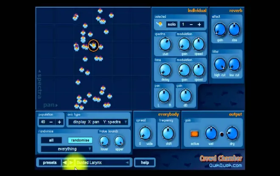Screen dimensions: 280x176
Task: Click the individual gain dB knob
Action: pyautogui.click(x=185, y=96)
